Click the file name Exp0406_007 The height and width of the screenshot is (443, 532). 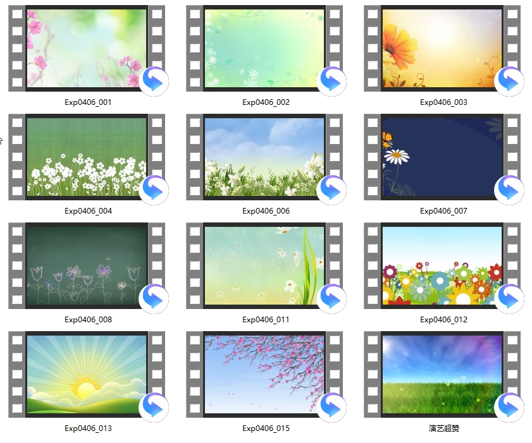[444, 211]
